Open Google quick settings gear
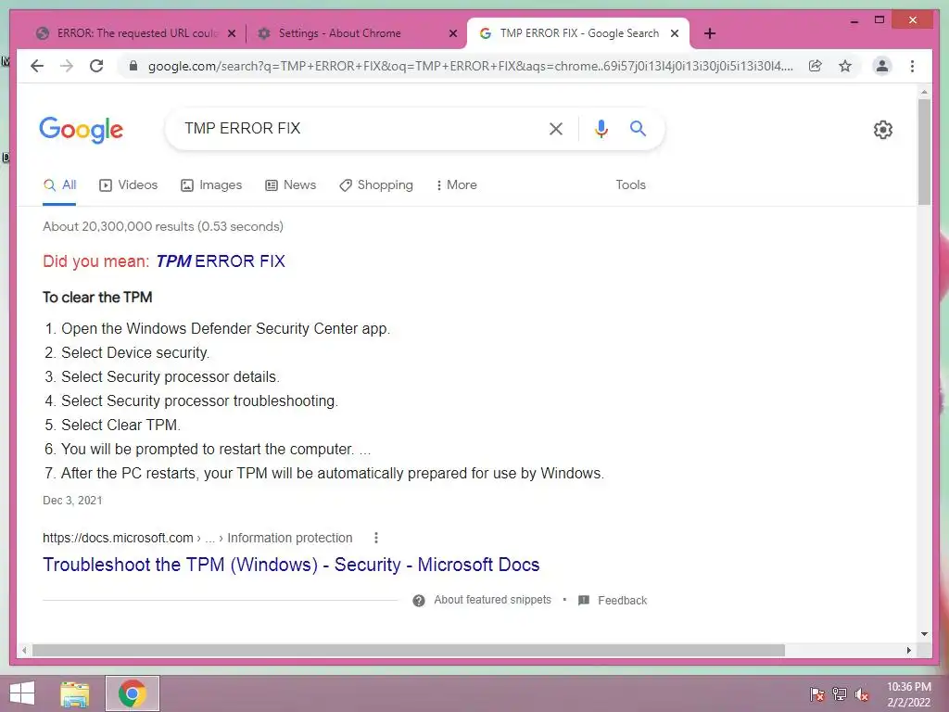The height and width of the screenshot is (712, 949). pyautogui.click(x=883, y=130)
